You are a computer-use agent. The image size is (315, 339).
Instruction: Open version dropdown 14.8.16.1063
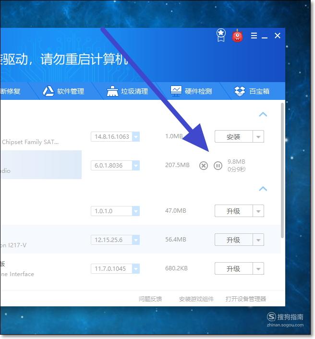coord(136,137)
